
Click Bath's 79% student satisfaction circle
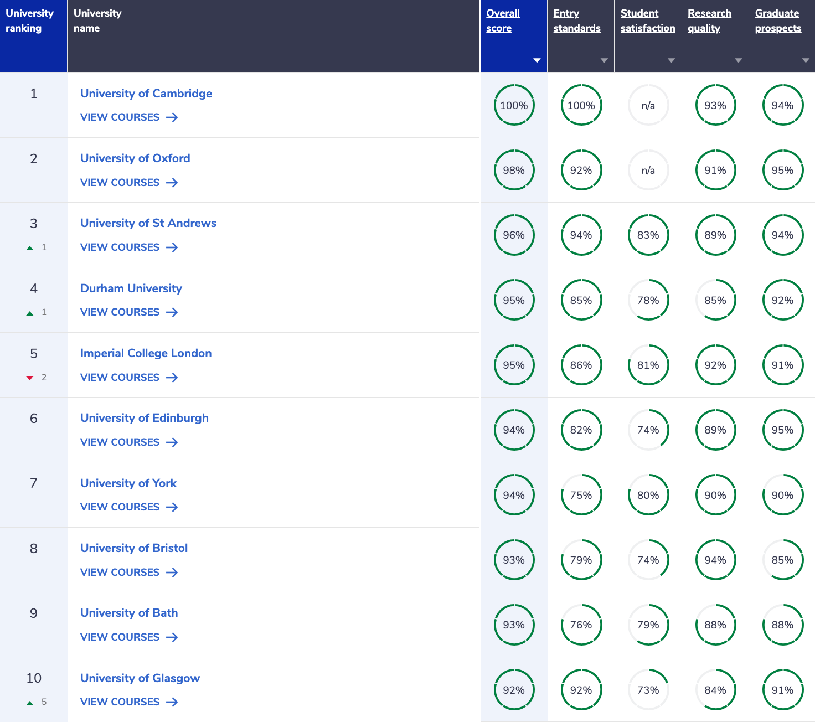pyautogui.click(x=648, y=625)
